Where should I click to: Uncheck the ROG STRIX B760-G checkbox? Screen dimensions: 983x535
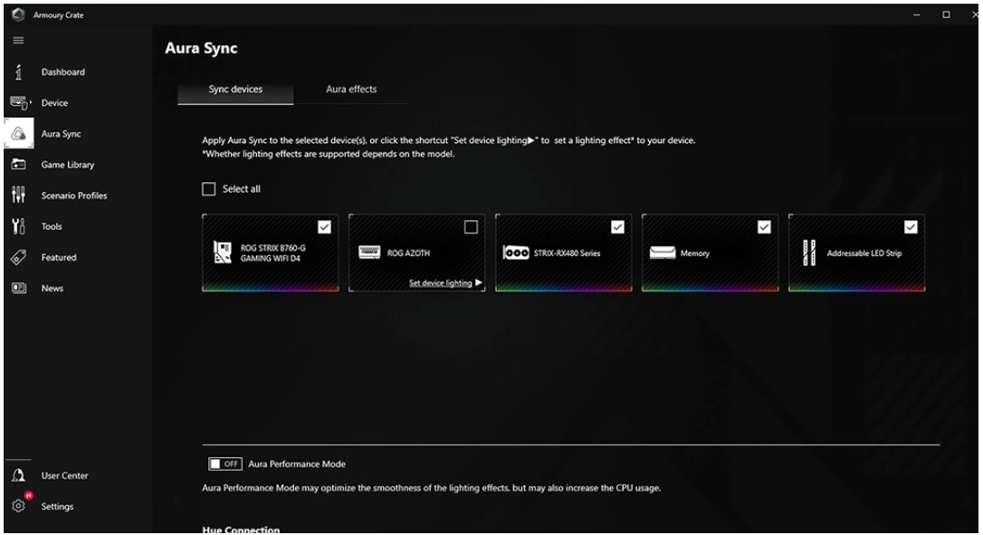(x=324, y=227)
